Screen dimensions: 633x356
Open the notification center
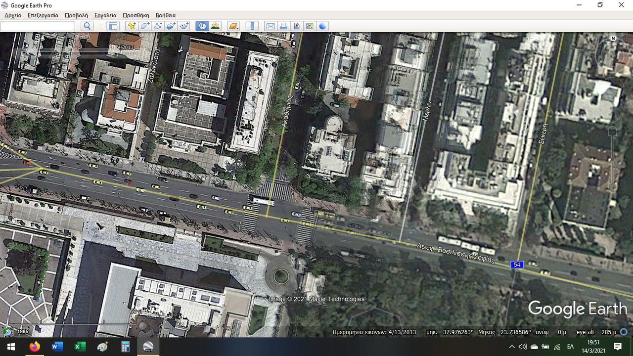pyautogui.click(x=618, y=347)
